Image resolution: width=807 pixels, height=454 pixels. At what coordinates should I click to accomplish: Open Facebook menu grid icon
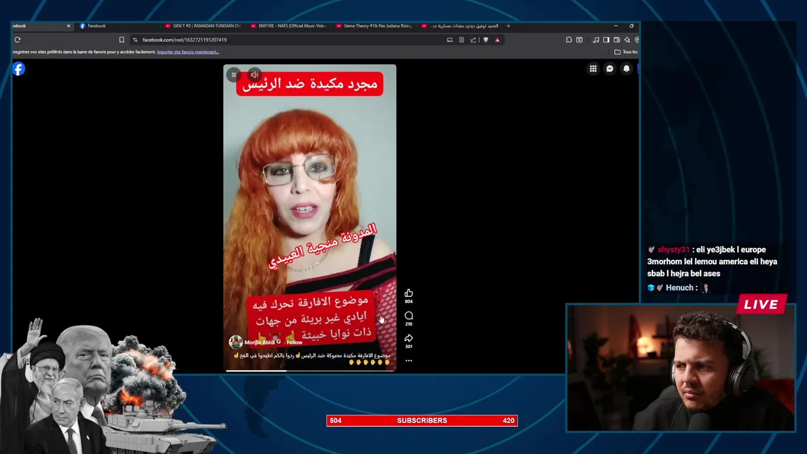pyautogui.click(x=593, y=69)
